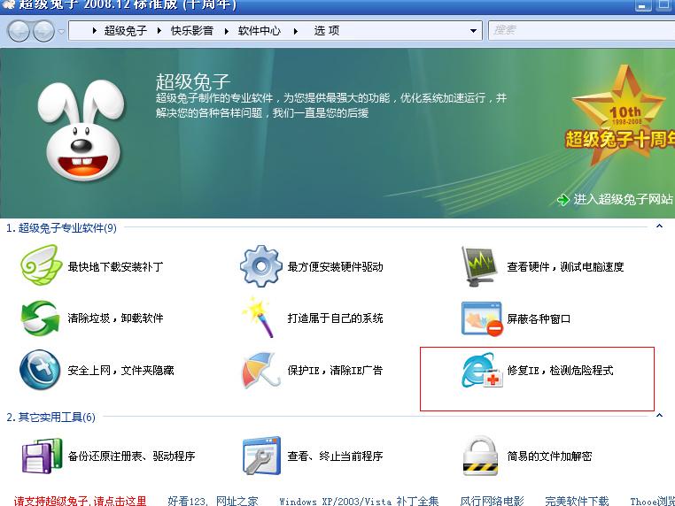Click the padlock file encryption icon
675x506 pixels.
click(x=480, y=456)
